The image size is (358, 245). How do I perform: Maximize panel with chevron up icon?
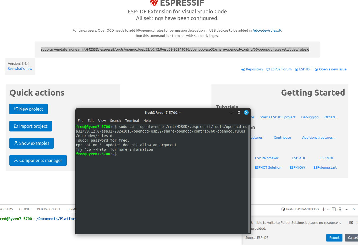coord(353,209)
